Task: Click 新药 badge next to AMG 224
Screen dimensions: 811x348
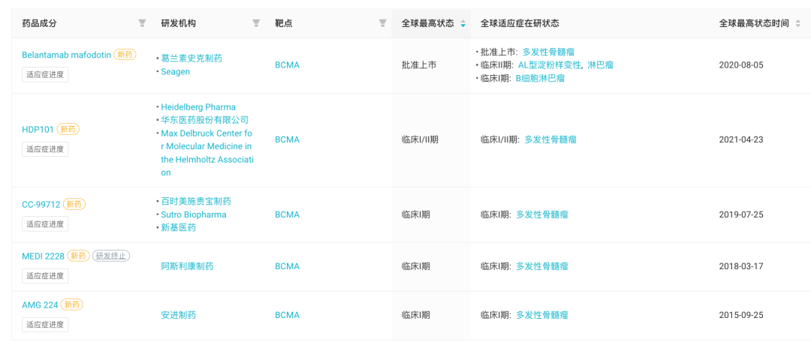Action: [72, 304]
